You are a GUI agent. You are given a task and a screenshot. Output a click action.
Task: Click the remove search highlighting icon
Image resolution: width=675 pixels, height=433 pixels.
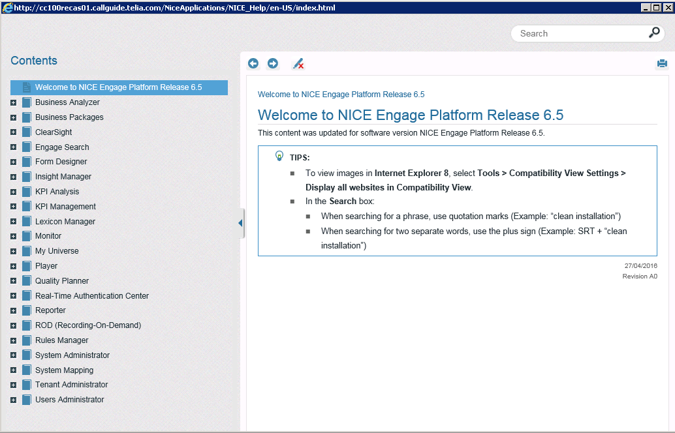298,63
